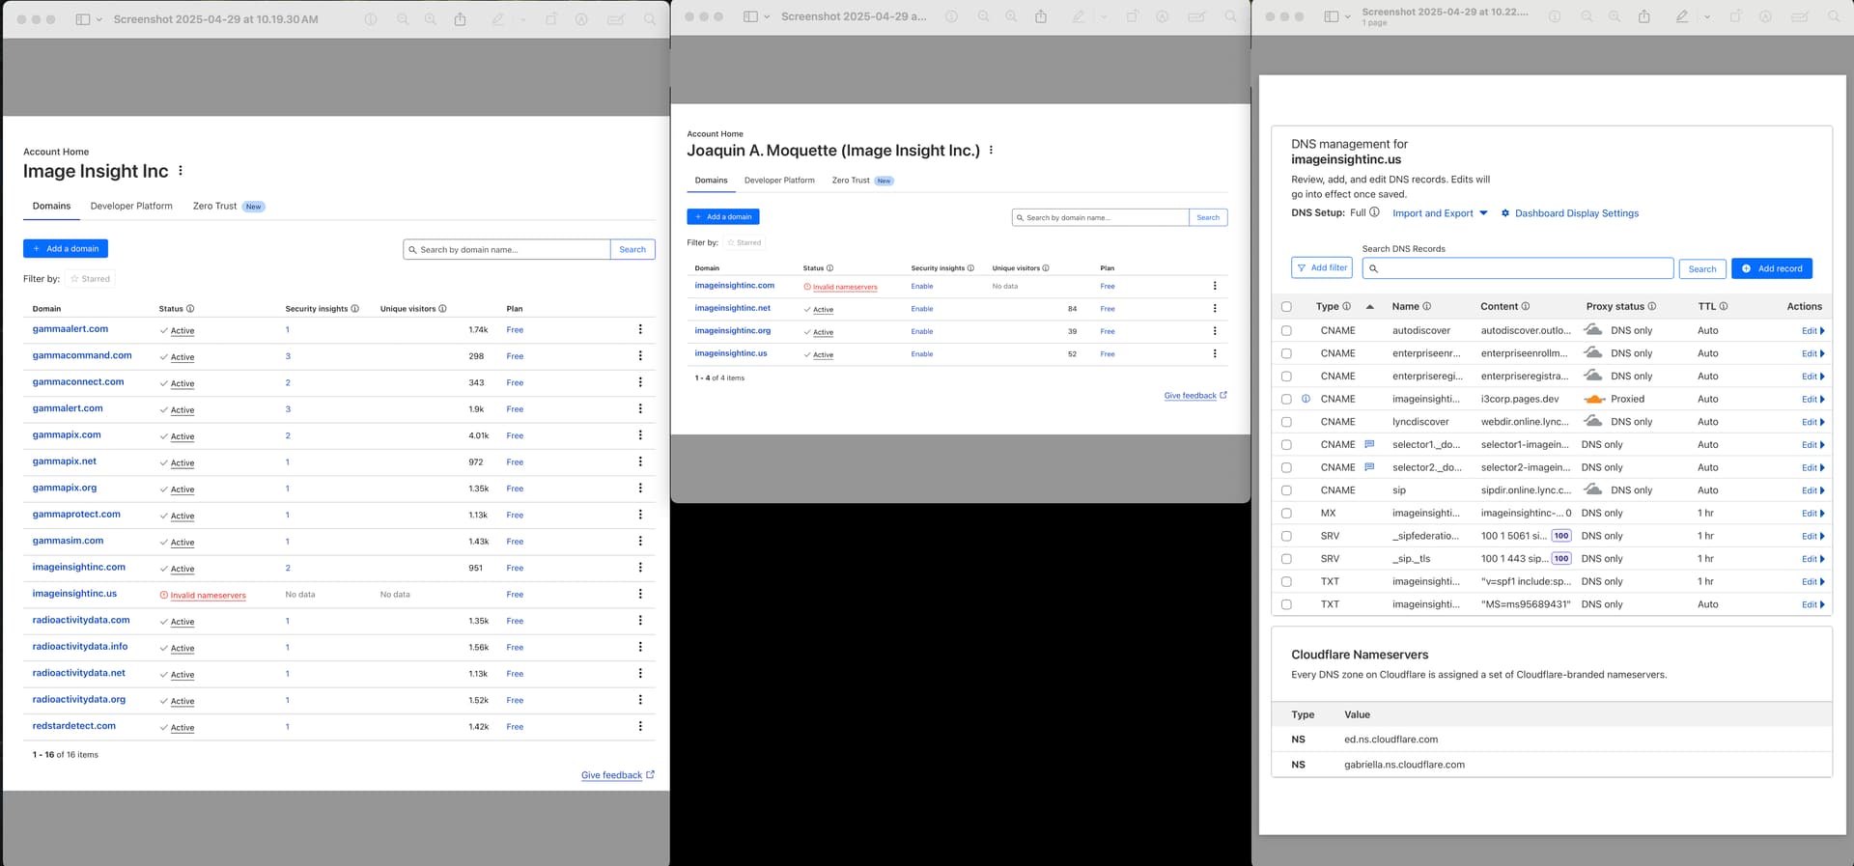Open markup options chevron in right Preview window
This screenshot has height=866, width=1854.
tap(1707, 16)
